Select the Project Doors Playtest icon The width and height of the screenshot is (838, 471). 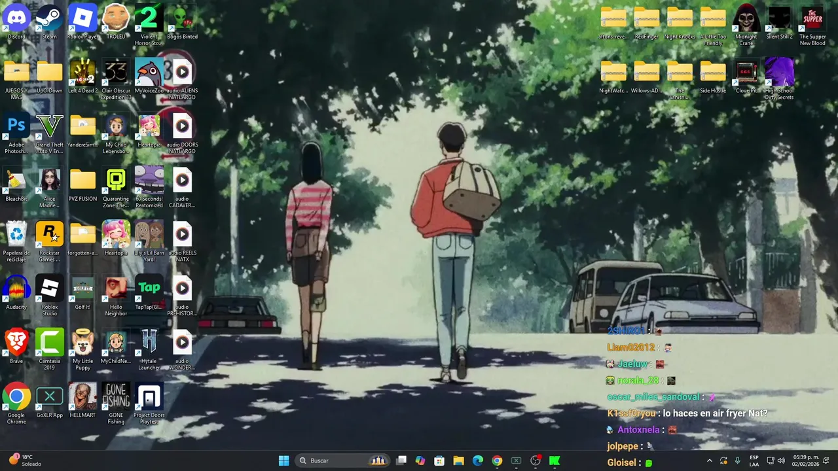(149, 404)
